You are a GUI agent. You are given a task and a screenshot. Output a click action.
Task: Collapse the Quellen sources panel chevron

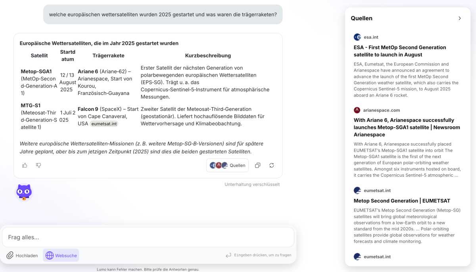click(x=460, y=18)
